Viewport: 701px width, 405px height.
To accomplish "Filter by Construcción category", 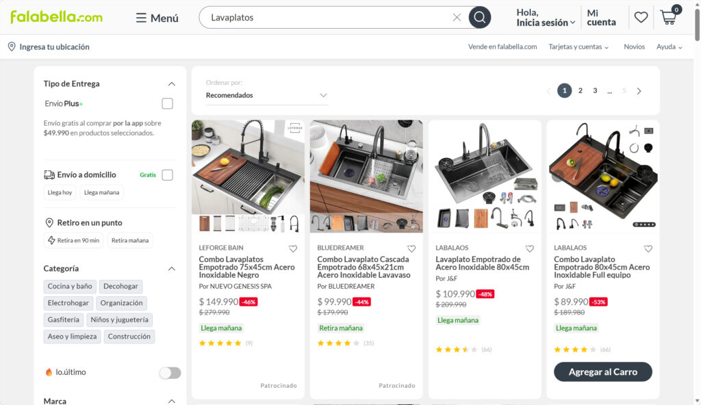I will click(129, 336).
